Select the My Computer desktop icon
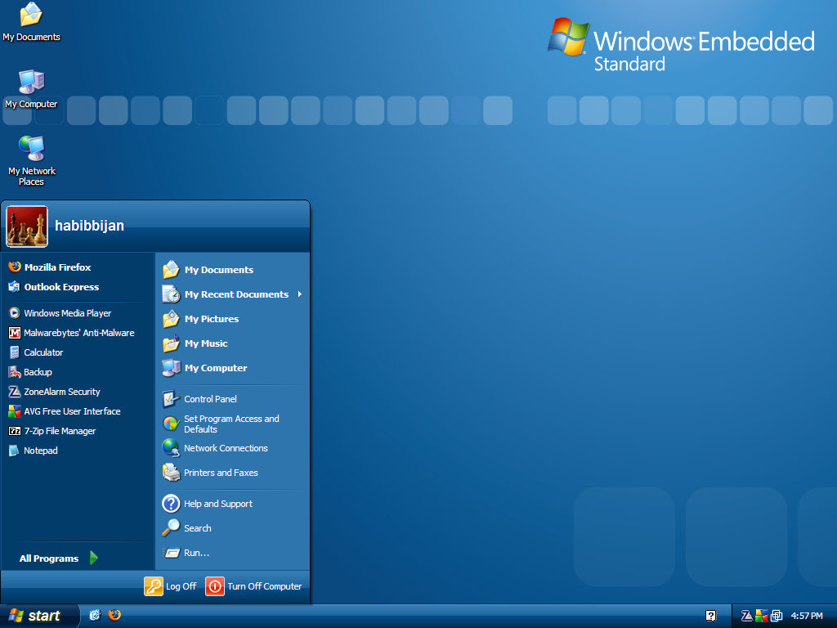 (31, 89)
